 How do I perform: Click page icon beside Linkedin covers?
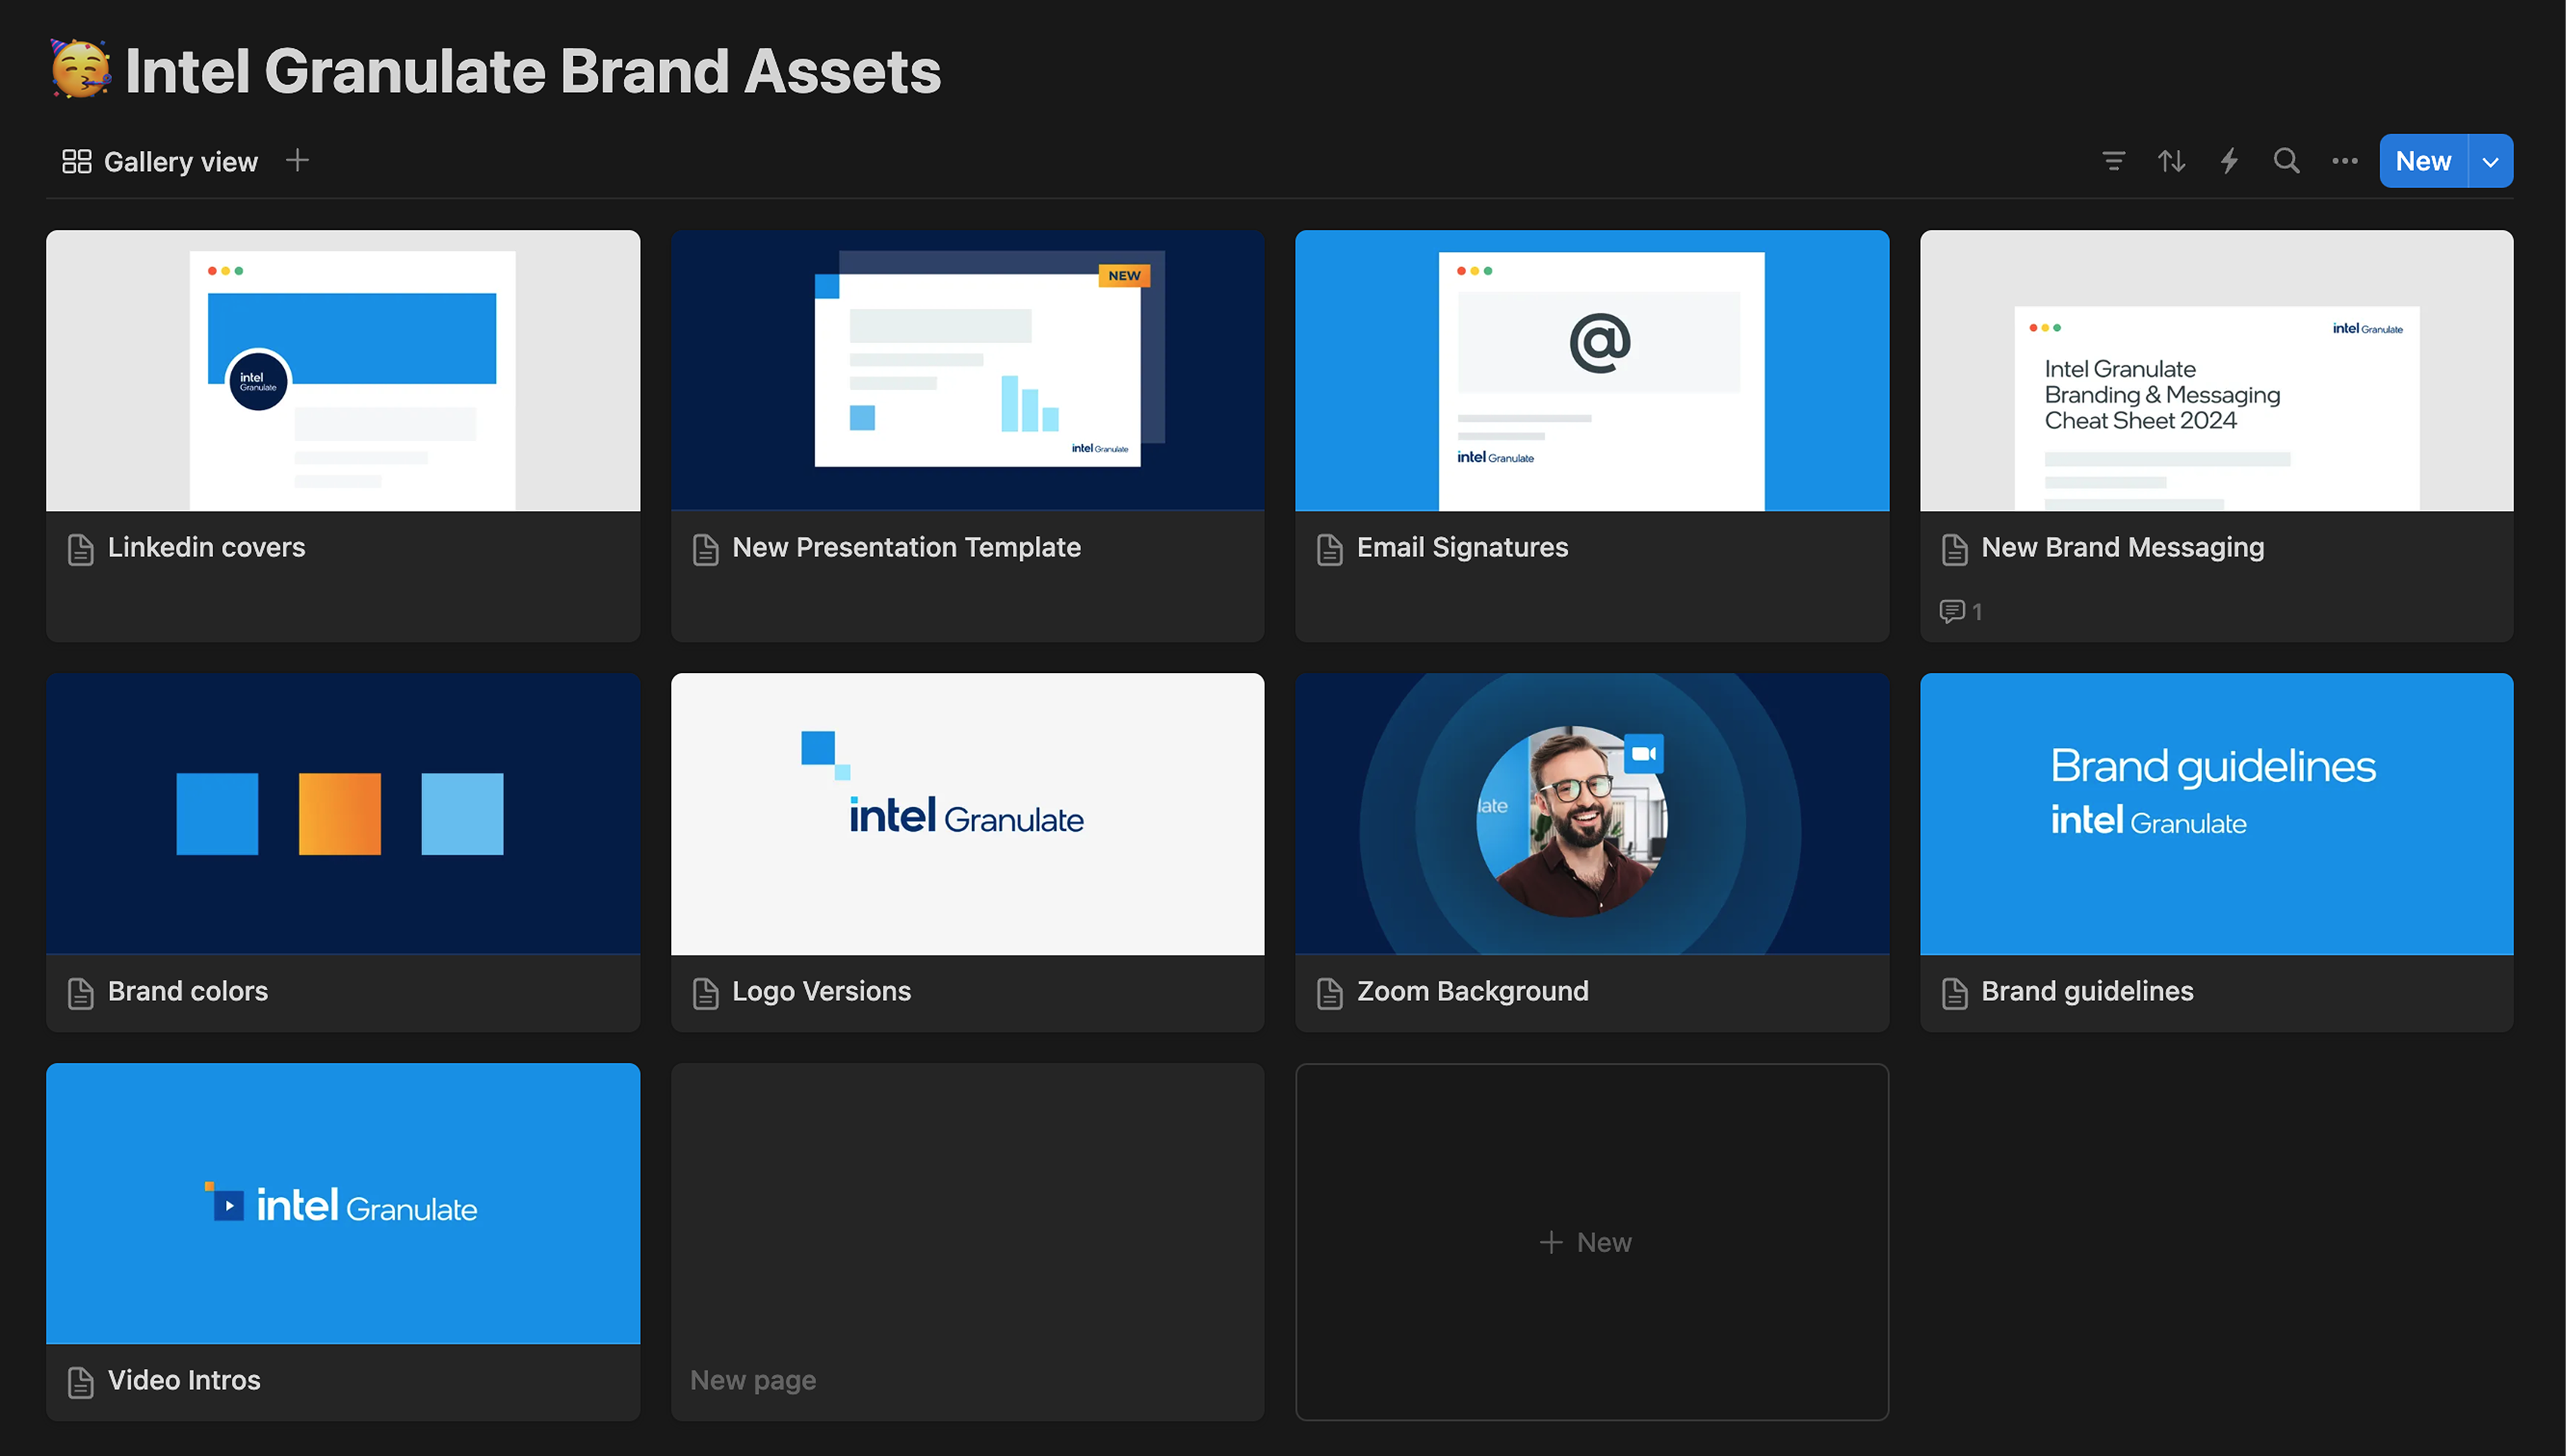coord(81,549)
